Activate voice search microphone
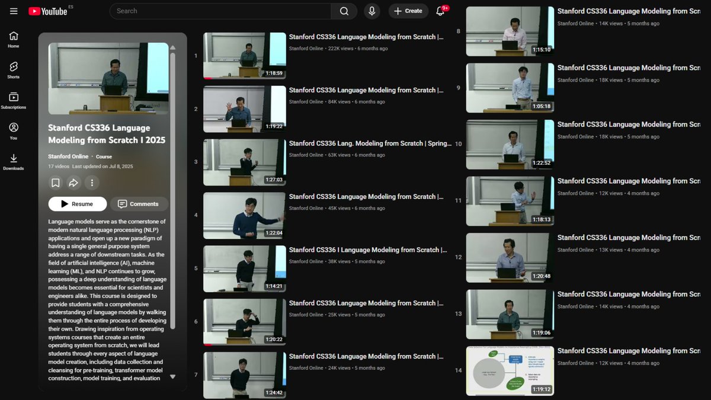The width and height of the screenshot is (711, 400). tap(372, 11)
